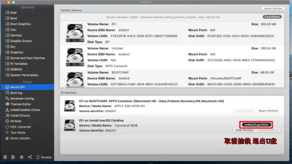Select the EFI volume disk icon

coord(75,33)
